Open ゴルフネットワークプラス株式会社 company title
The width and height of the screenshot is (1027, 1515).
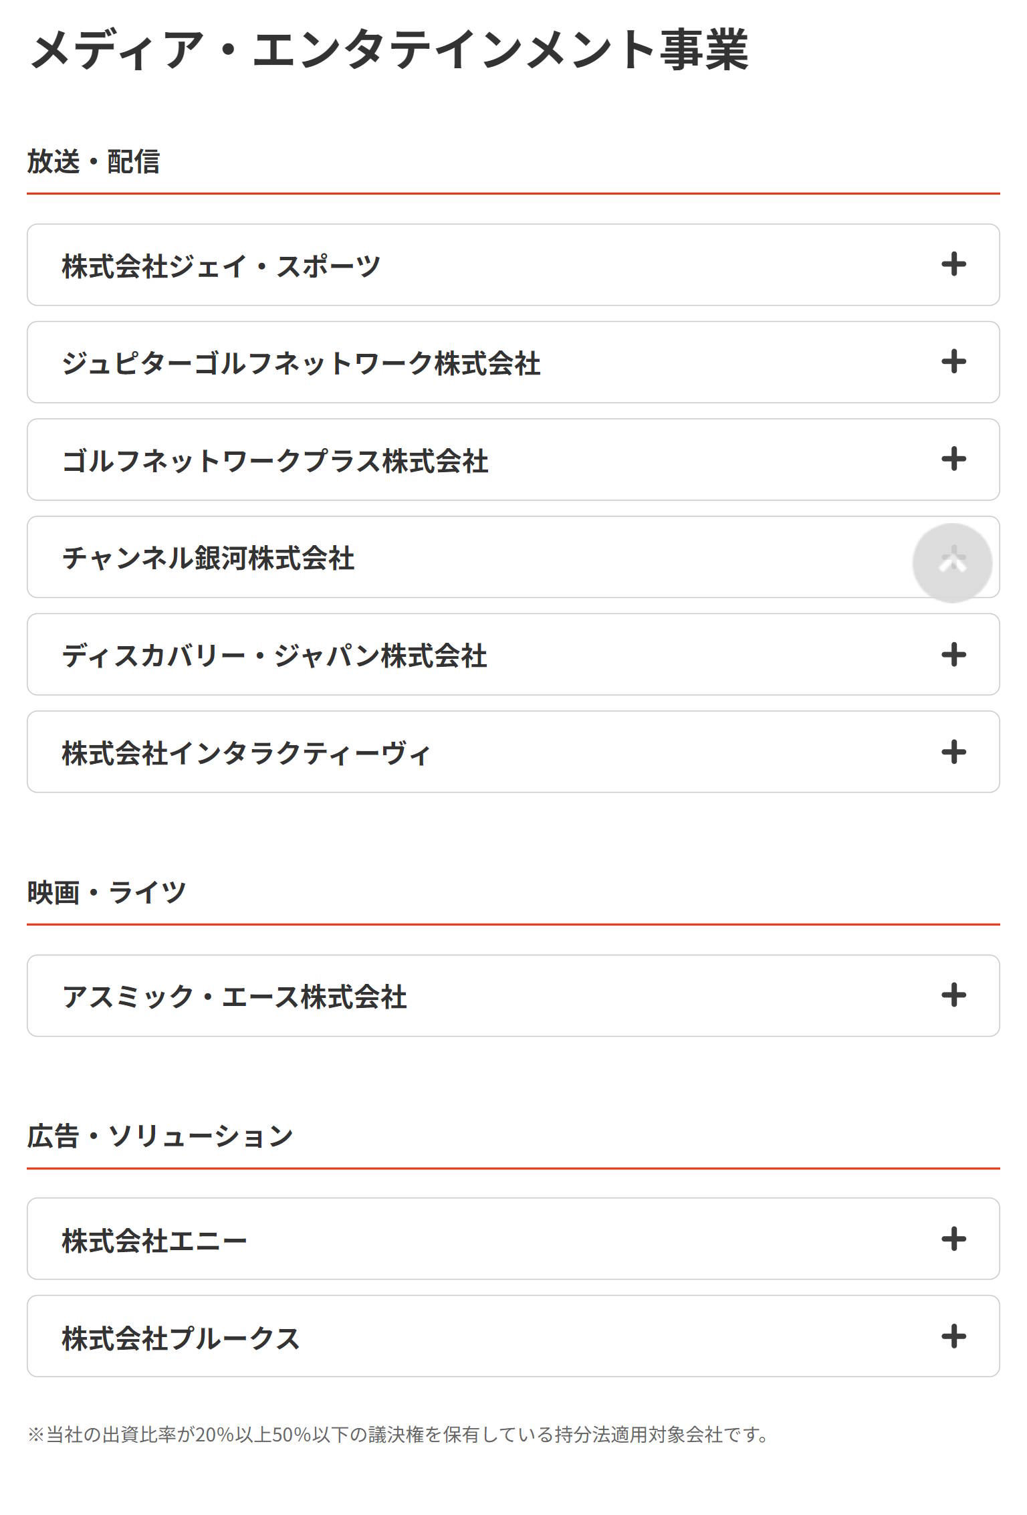[x=275, y=461]
